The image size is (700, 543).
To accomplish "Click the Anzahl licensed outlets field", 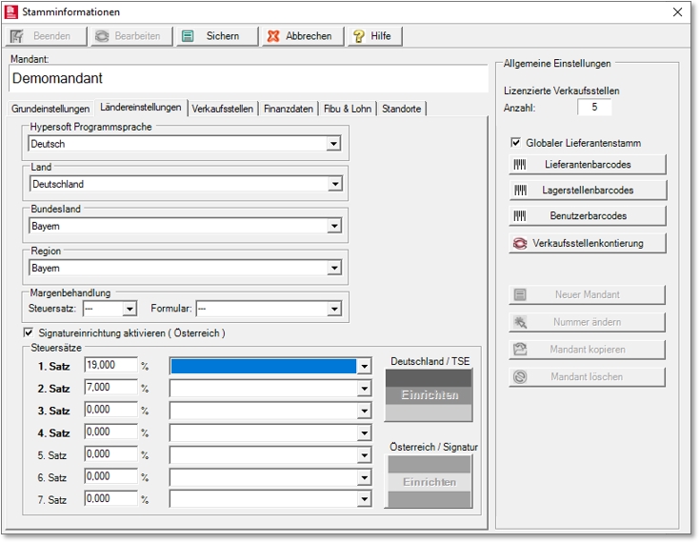I will click(x=594, y=107).
